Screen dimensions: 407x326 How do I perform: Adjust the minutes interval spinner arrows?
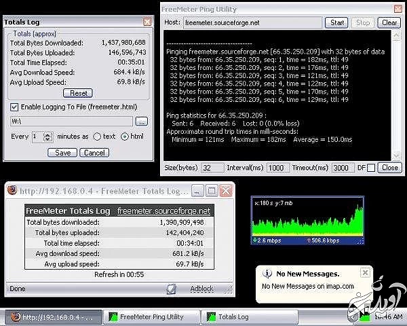pos(47,137)
